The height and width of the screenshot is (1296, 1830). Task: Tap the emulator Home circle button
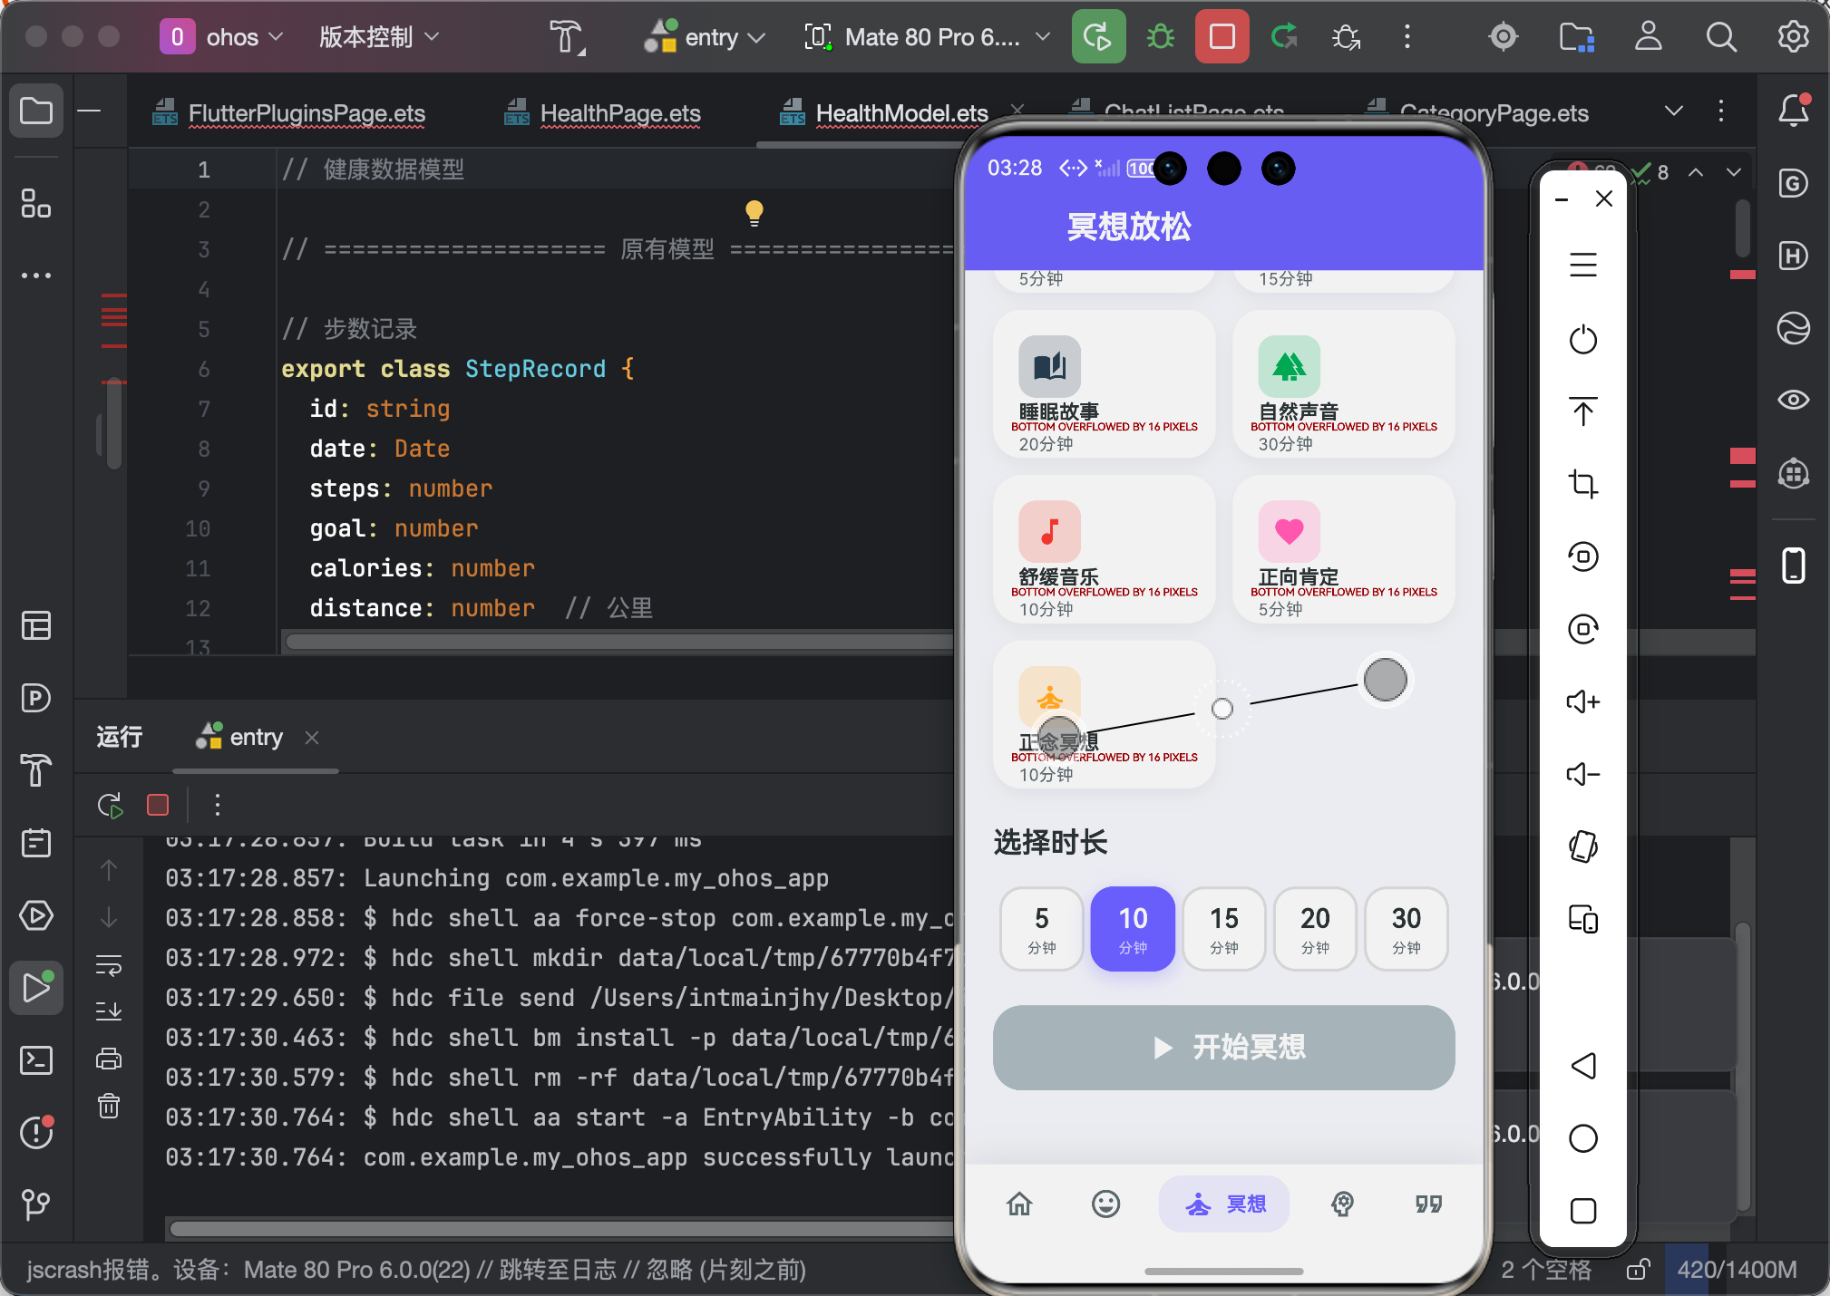point(1583,1138)
